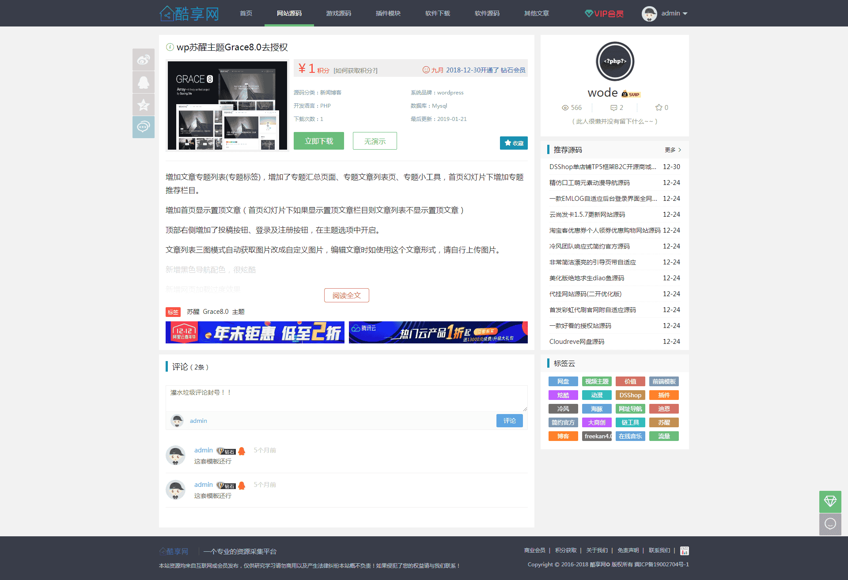Click the QQ Zone star share icon
This screenshot has width=848, height=580.
(x=143, y=105)
